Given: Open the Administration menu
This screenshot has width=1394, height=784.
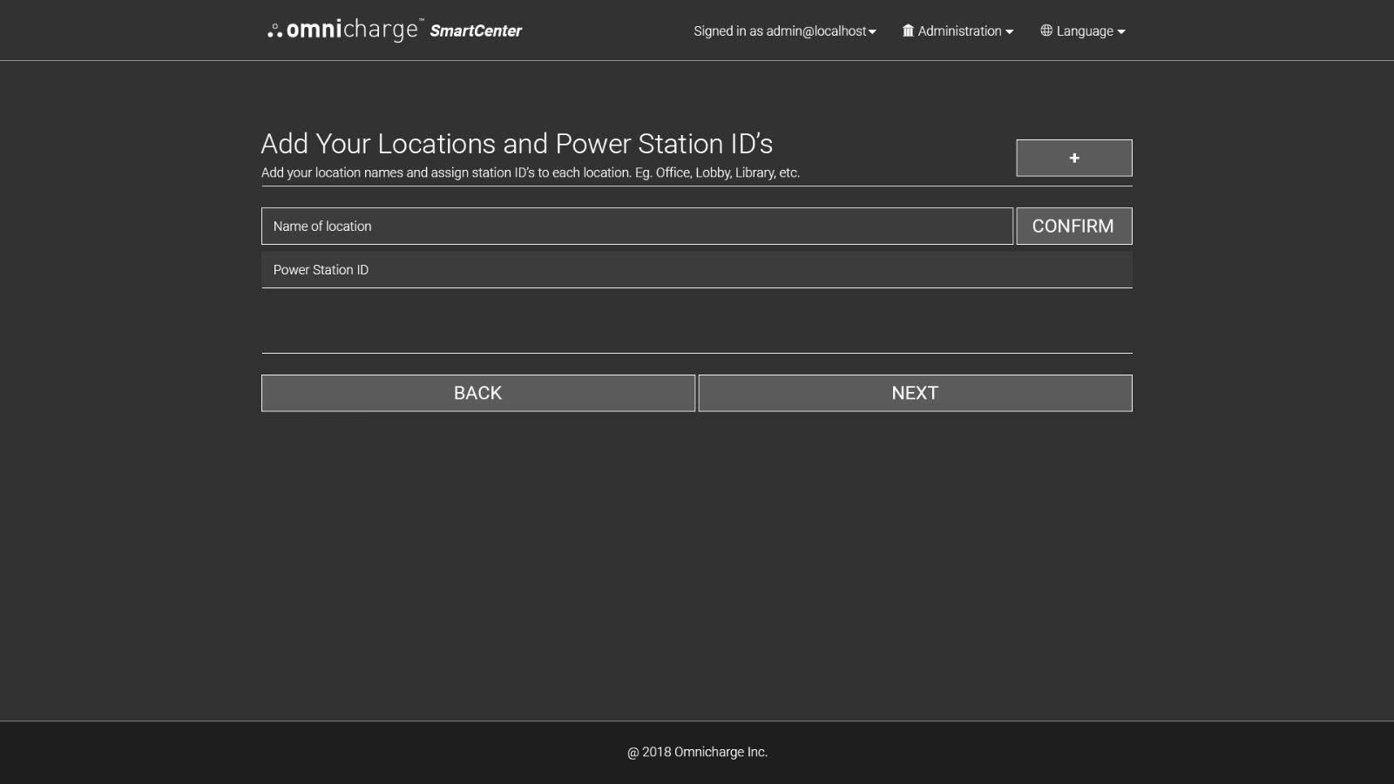Looking at the screenshot, I should (x=958, y=31).
